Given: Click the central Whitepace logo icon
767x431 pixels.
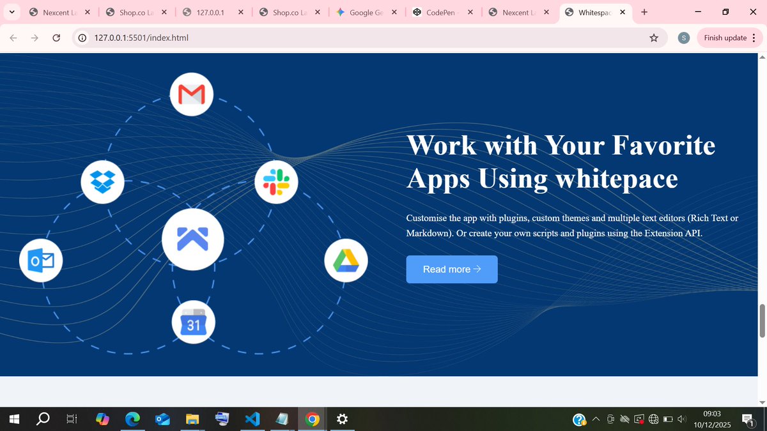Looking at the screenshot, I should [x=193, y=239].
